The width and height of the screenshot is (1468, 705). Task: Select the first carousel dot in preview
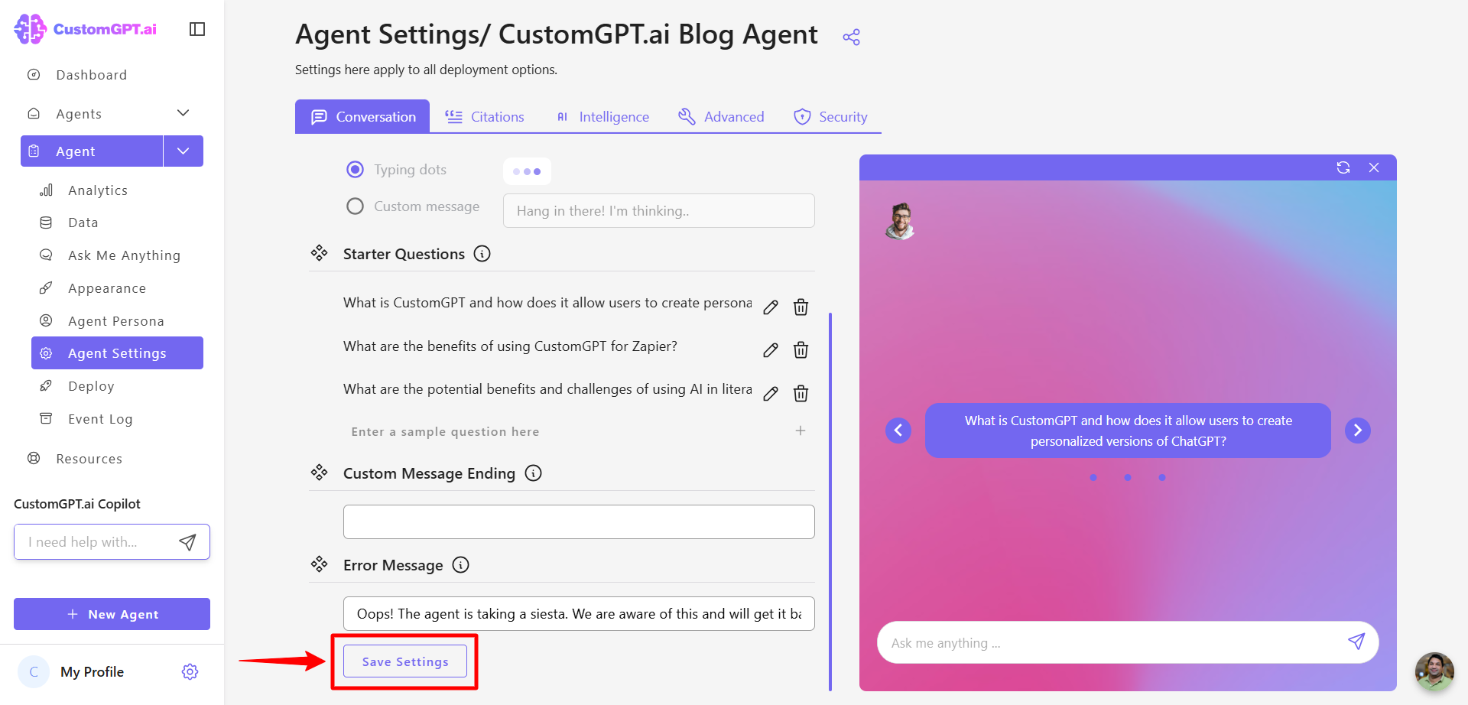(1093, 477)
